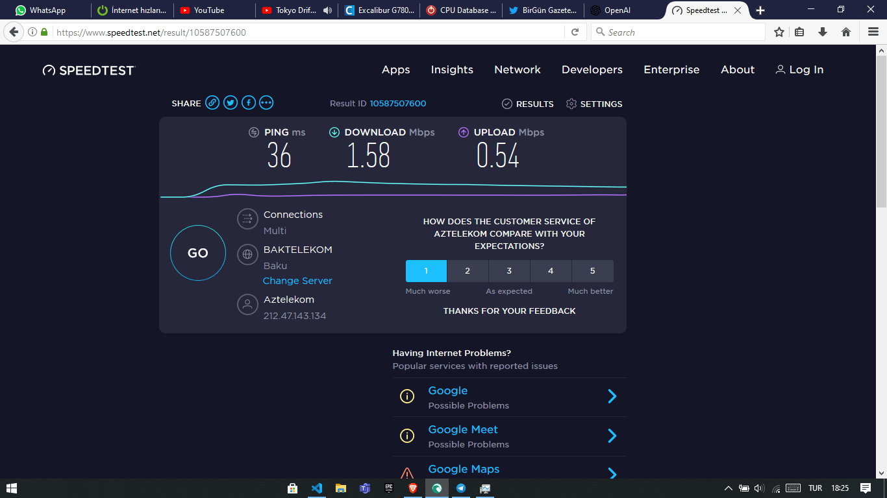Log In to Speedtest account
Image resolution: width=887 pixels, height=498 pixels.
pos(799,70)
